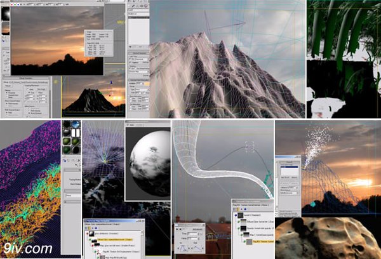Click the left Map Navigator scrollbar
The height and width of the screenshot is (259, 381).
[x=142, y=245]
